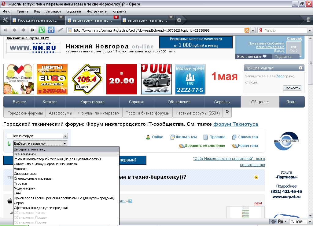Open the zoom 100% dropdown
Image resolution: width=313 pixels, height=226 pixels.
point(310,222)
